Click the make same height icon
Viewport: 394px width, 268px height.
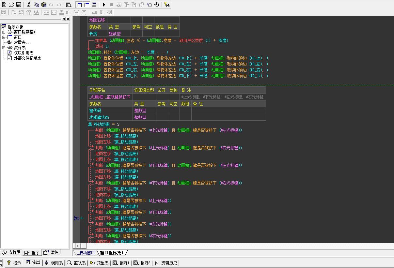[x=102, y=12]
